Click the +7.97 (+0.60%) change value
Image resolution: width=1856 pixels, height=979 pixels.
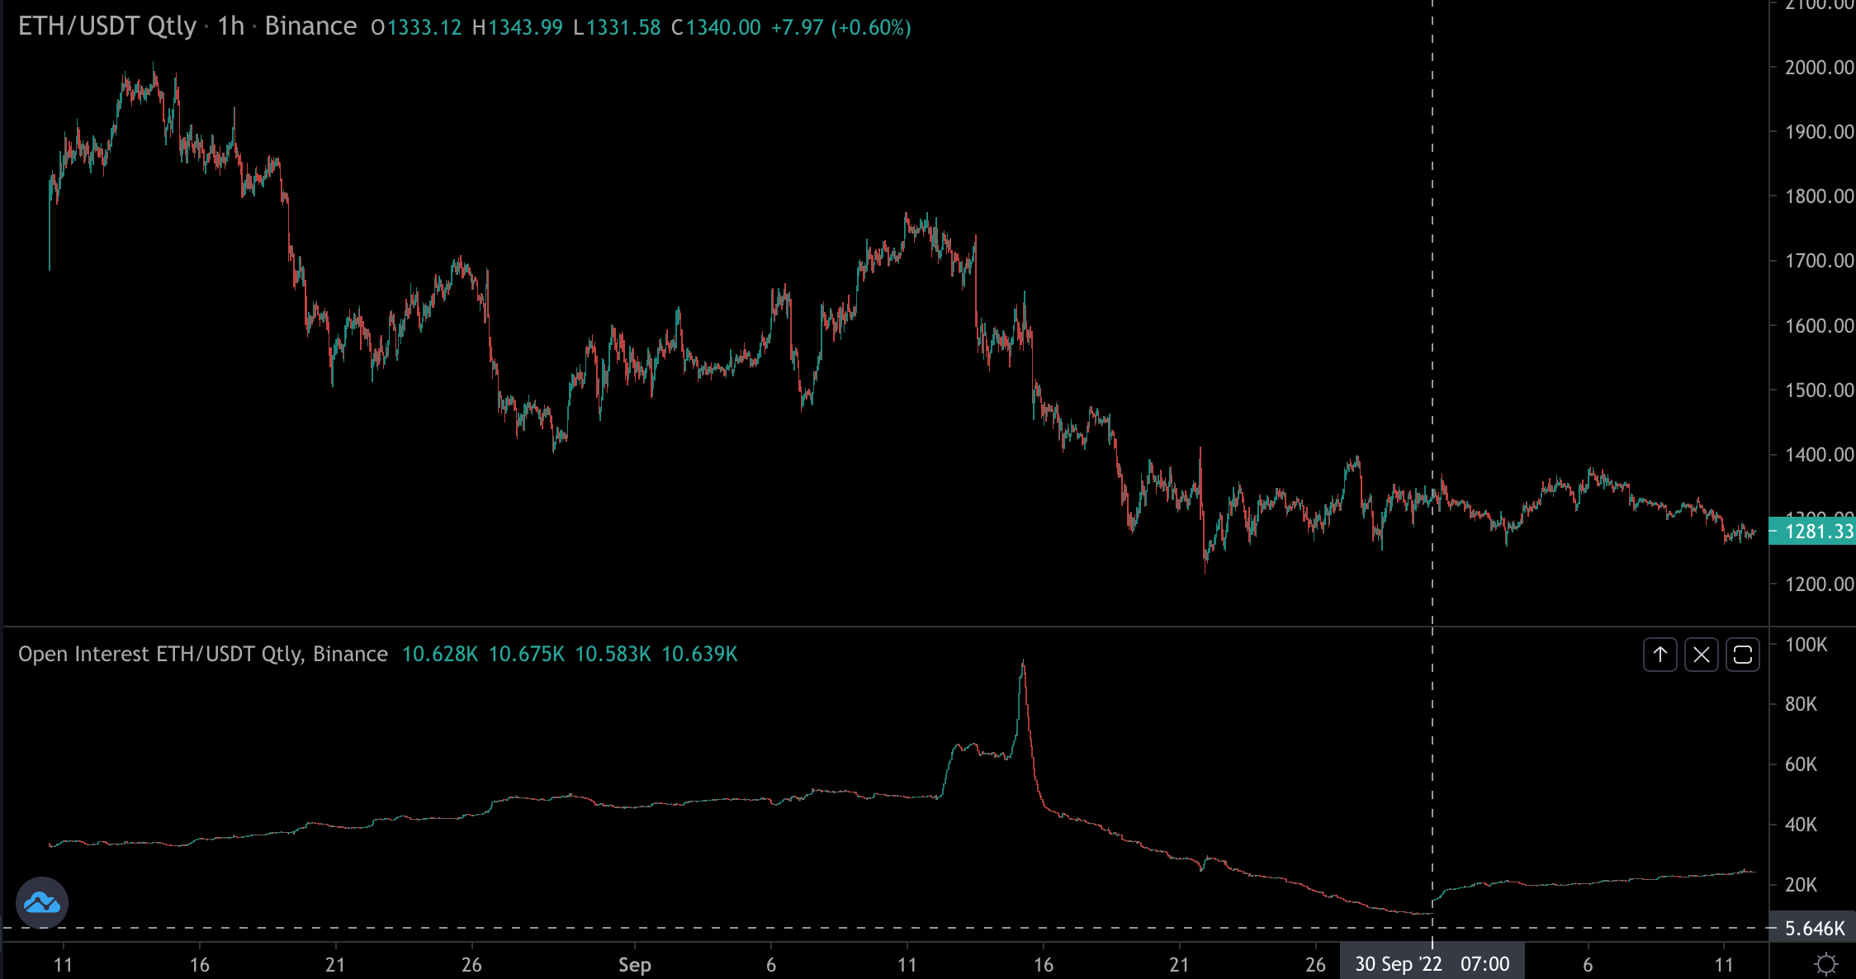click(x=840, y=27)
